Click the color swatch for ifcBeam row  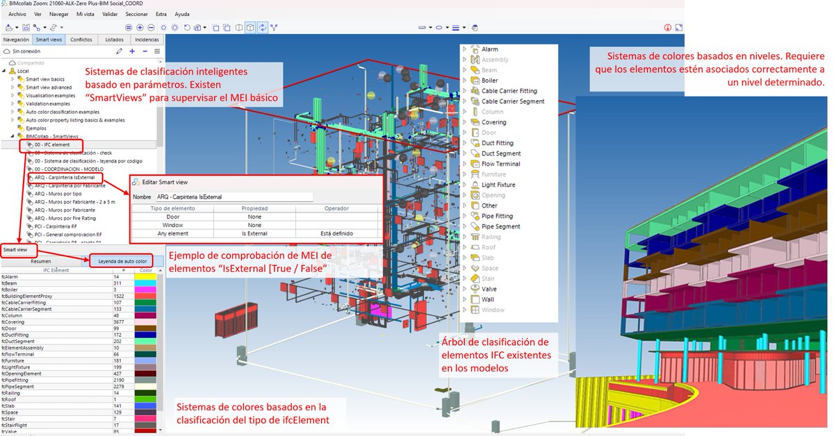coord(145,283)
